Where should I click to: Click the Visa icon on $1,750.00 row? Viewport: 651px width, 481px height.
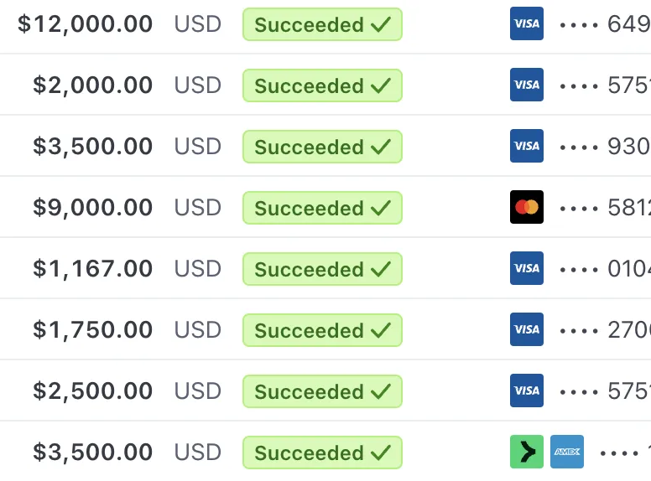[527, 329]
